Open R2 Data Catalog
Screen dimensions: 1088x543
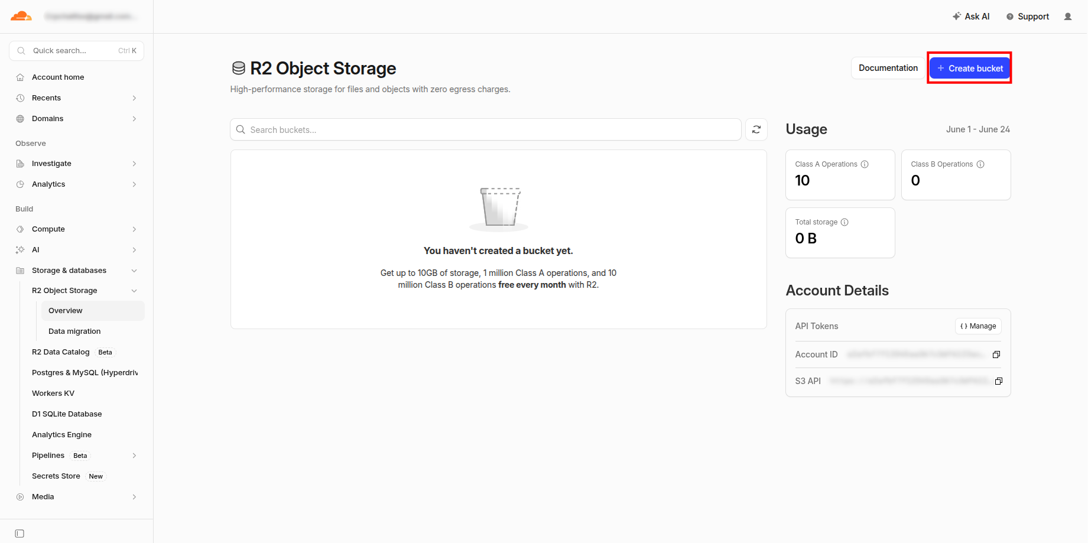61,352
